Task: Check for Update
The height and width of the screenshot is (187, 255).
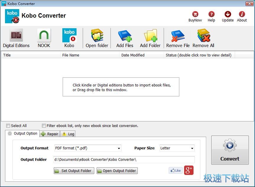Action: pyautogui.click(x=228, y=16)
